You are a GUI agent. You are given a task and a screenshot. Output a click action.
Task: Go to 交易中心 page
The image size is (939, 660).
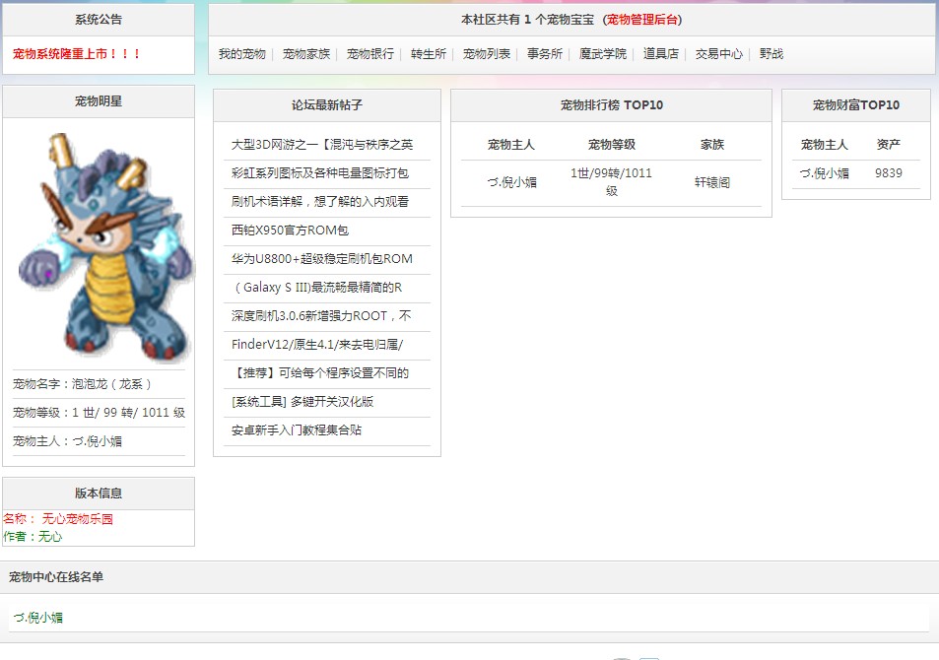[x=718, y=54]
